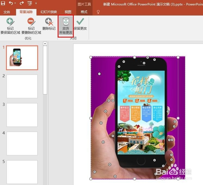Click bottom-middle selection handle of picture
Viewport: 203px width, 185px height.
[134, 179]
